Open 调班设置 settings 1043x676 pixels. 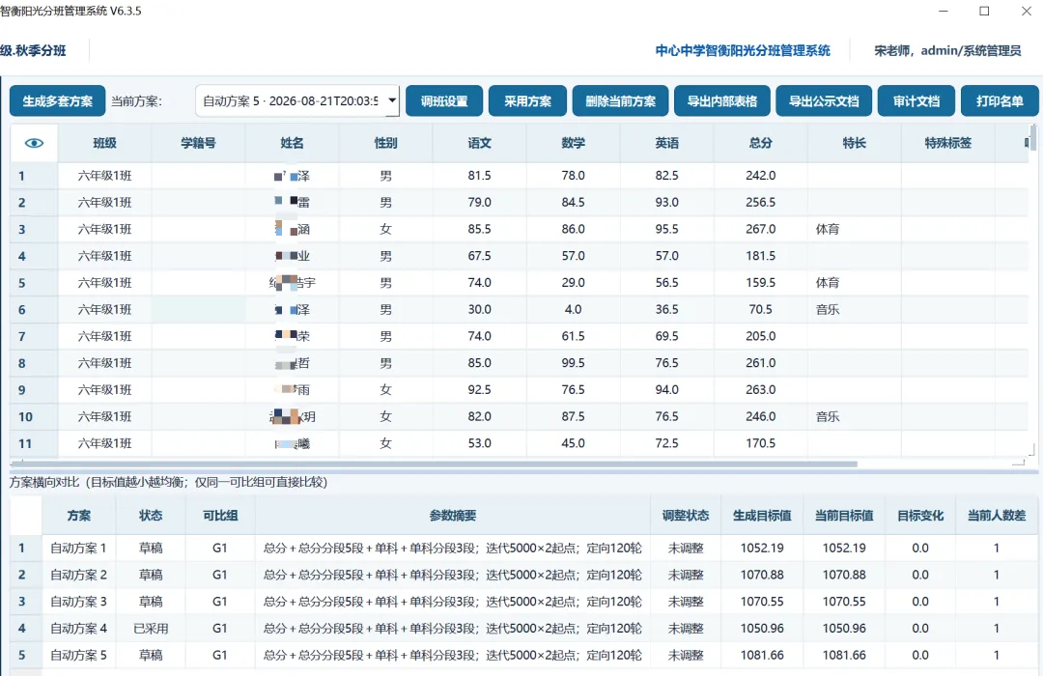[443, 101]
